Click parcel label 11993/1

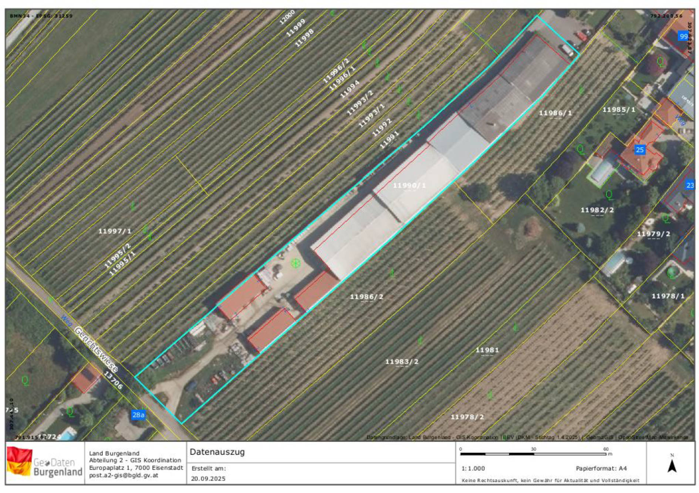[x=372, y=115]
